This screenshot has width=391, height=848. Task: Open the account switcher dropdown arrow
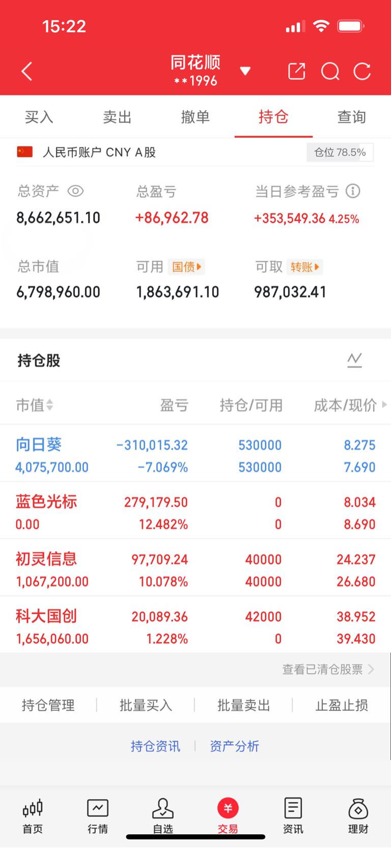click(245, 71)
